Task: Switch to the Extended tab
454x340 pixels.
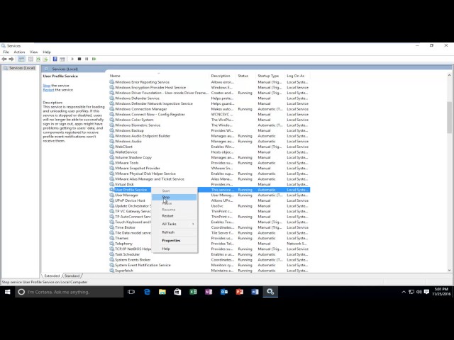Action: click(52, 276)
